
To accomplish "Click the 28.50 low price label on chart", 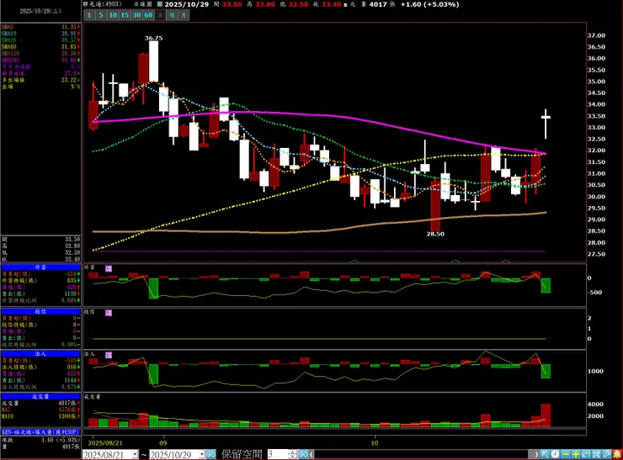I will coord(435,234).
